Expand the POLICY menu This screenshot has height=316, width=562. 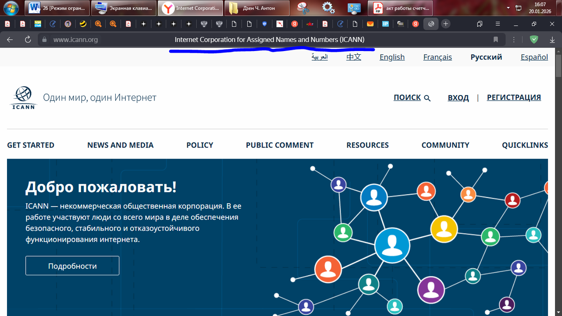[200, 145]
